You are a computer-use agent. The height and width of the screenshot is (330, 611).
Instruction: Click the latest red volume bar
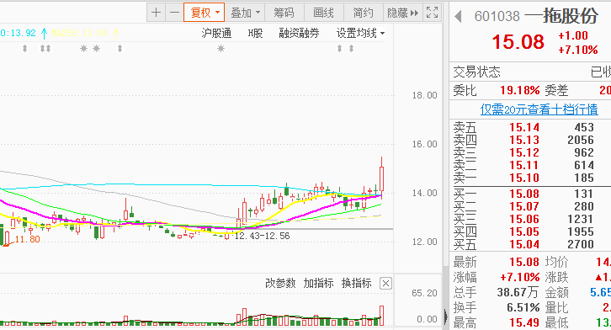click(x=381, y=316)
